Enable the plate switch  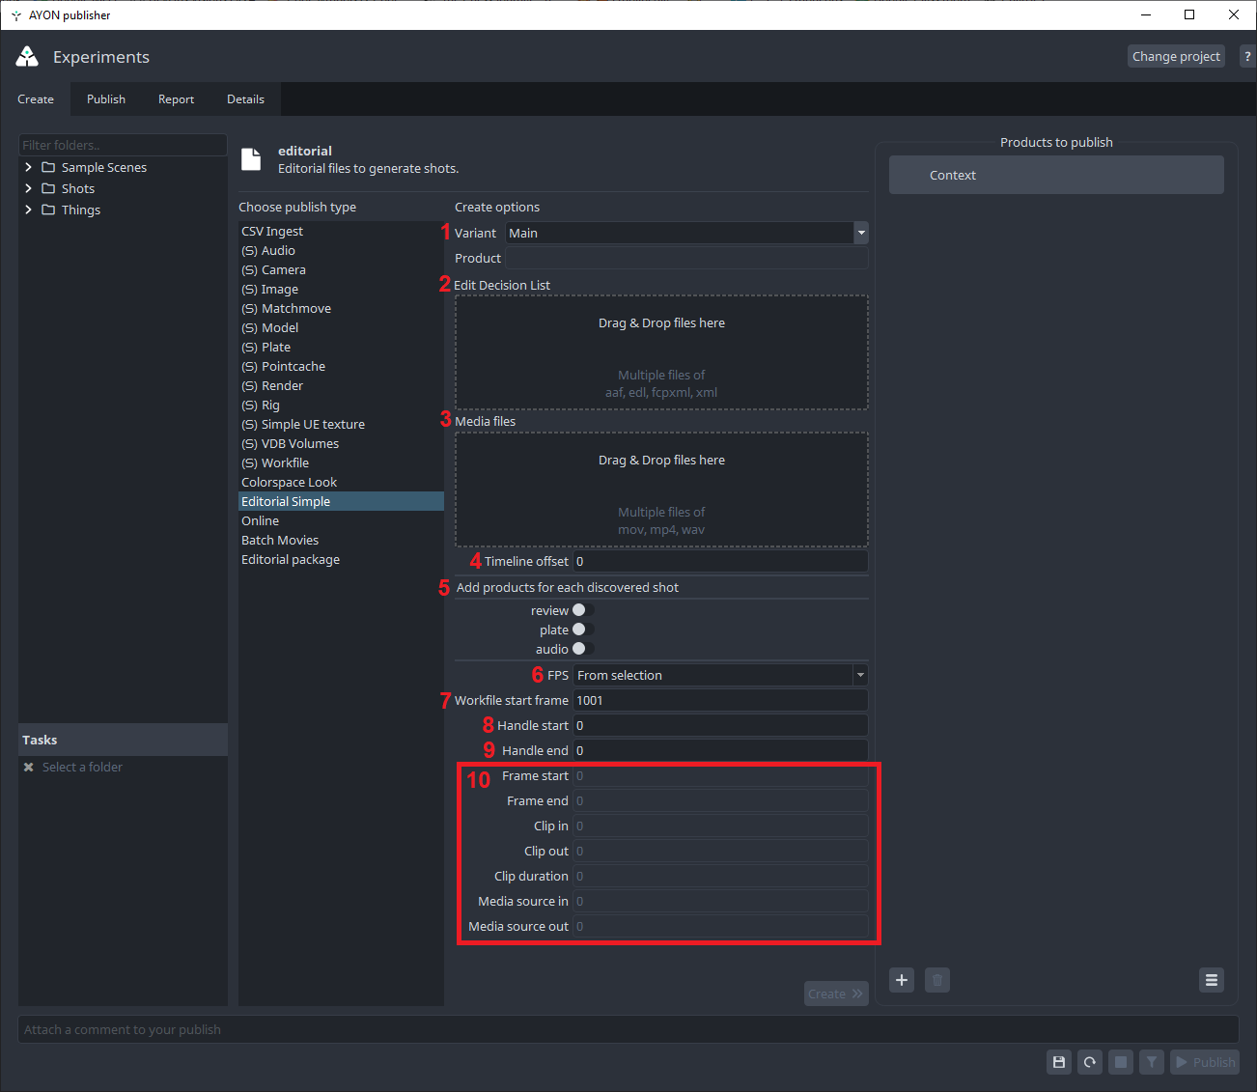tap(580, 630)
